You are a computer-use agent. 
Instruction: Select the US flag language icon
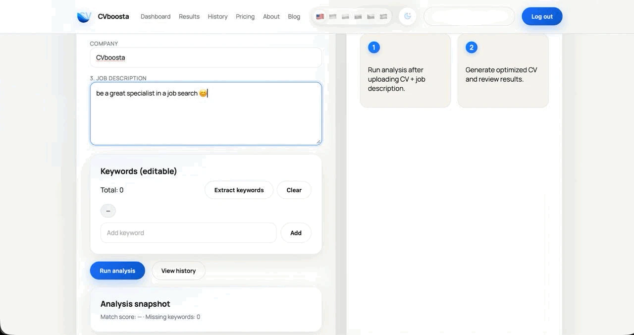pos(320,16)
